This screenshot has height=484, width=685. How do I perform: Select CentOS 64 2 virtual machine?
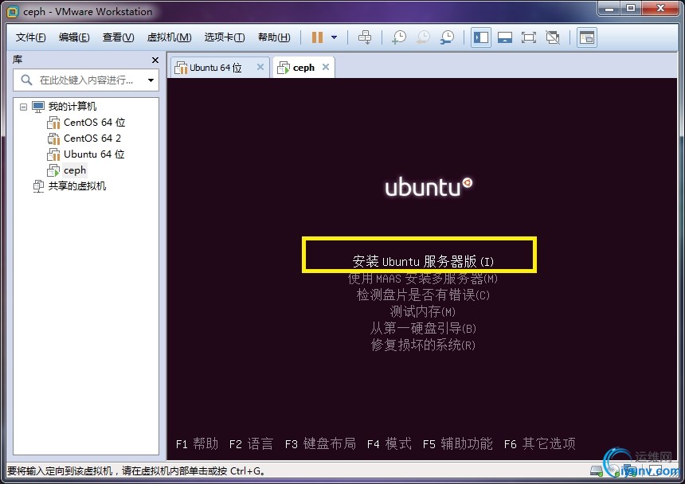[92, 139]
